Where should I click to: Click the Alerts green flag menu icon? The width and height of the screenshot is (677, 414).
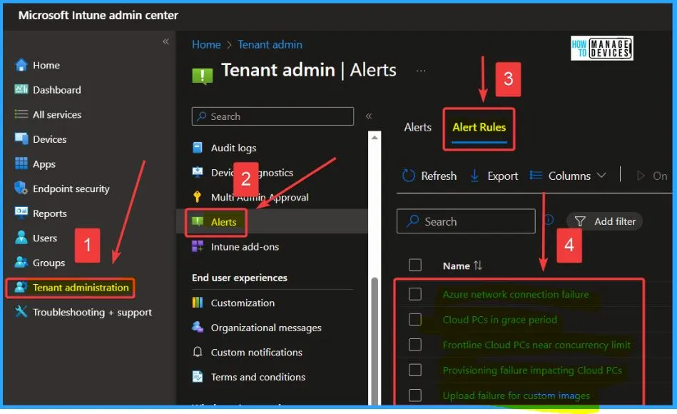(198, 222)
